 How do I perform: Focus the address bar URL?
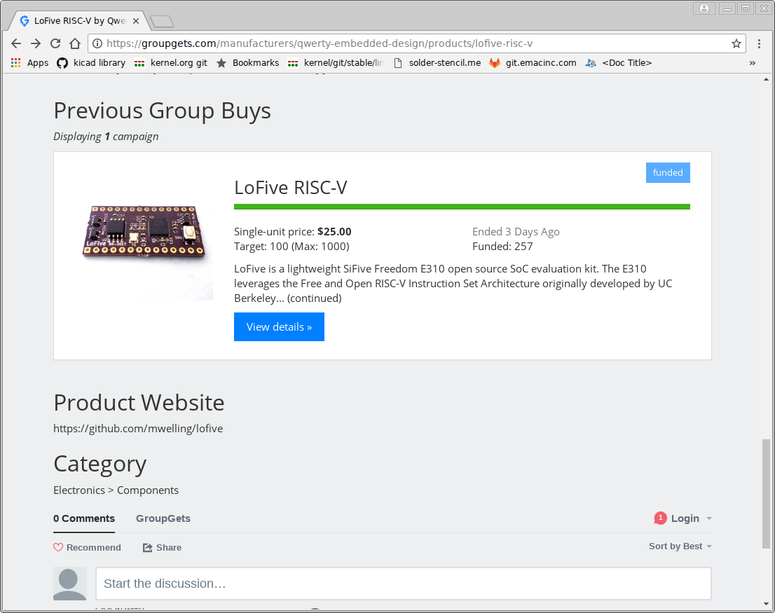(418, 43)
